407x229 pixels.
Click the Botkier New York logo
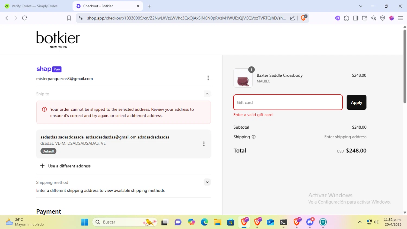[x=58, y=39]
